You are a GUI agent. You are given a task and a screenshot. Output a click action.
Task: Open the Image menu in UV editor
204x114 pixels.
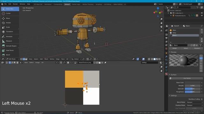pos(38,63)
